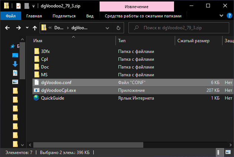This screenshot has width=234, height=157.
Task: Click the dgVoodoo.conf file icon
Action: tap(36, 83)
